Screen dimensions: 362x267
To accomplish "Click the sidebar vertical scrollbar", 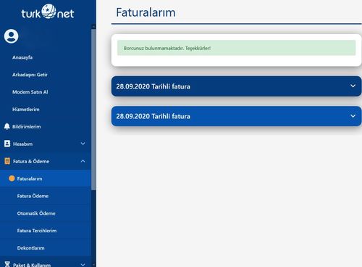I will [x=93, y=110].
